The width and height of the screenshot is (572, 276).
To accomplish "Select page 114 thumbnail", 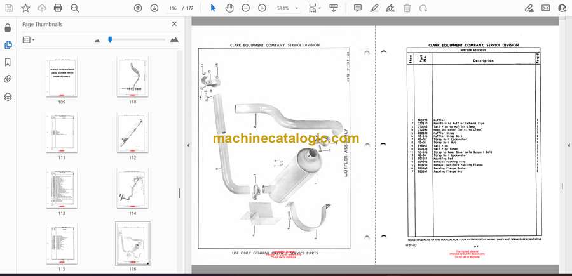I will (132, 188).
